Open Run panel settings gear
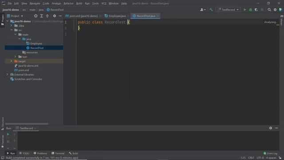The image size is (284, 160). point(271,128)
